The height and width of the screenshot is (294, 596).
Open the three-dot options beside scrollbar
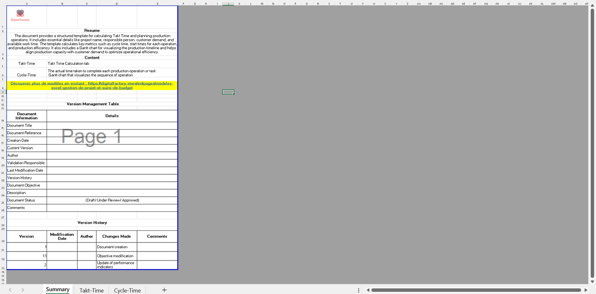pyautogui.click(x=358, y=290)
